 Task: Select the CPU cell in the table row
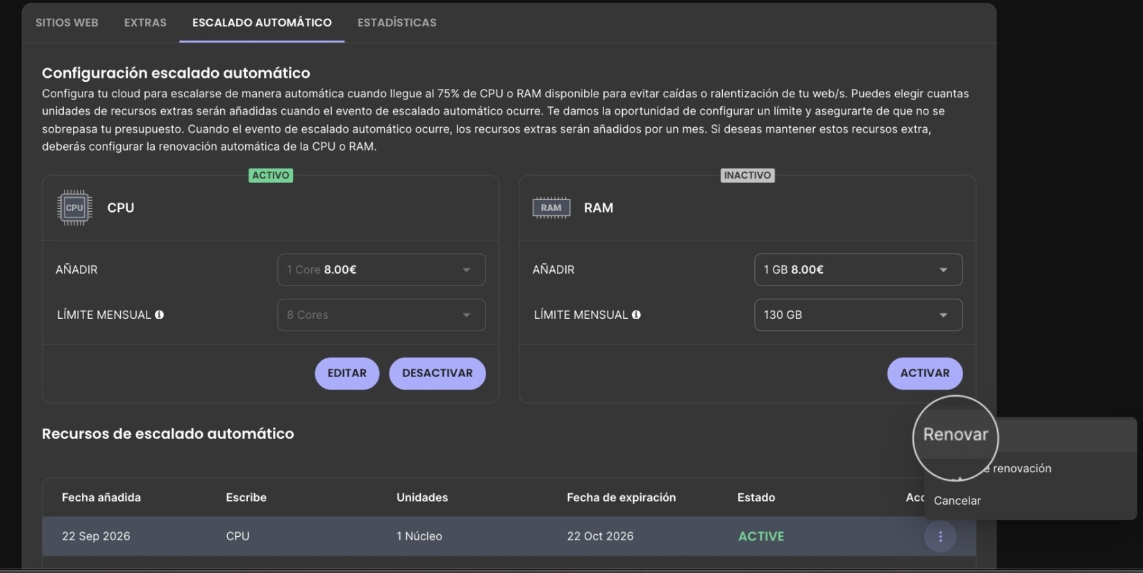click(237, 536)
